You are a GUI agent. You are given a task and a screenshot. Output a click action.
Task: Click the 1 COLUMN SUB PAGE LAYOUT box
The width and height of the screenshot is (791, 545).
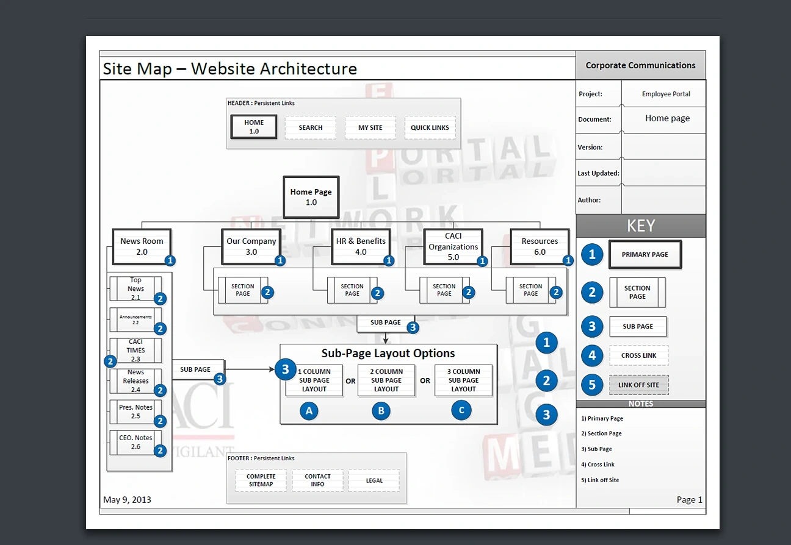click(x=314, y=380)
